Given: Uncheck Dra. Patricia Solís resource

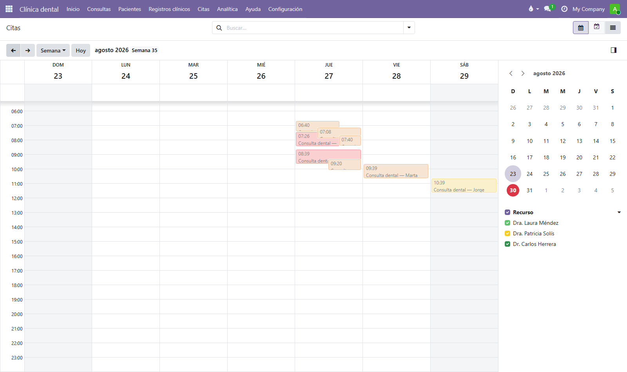Looking at the screenshot, I should [x=507, y=233].
